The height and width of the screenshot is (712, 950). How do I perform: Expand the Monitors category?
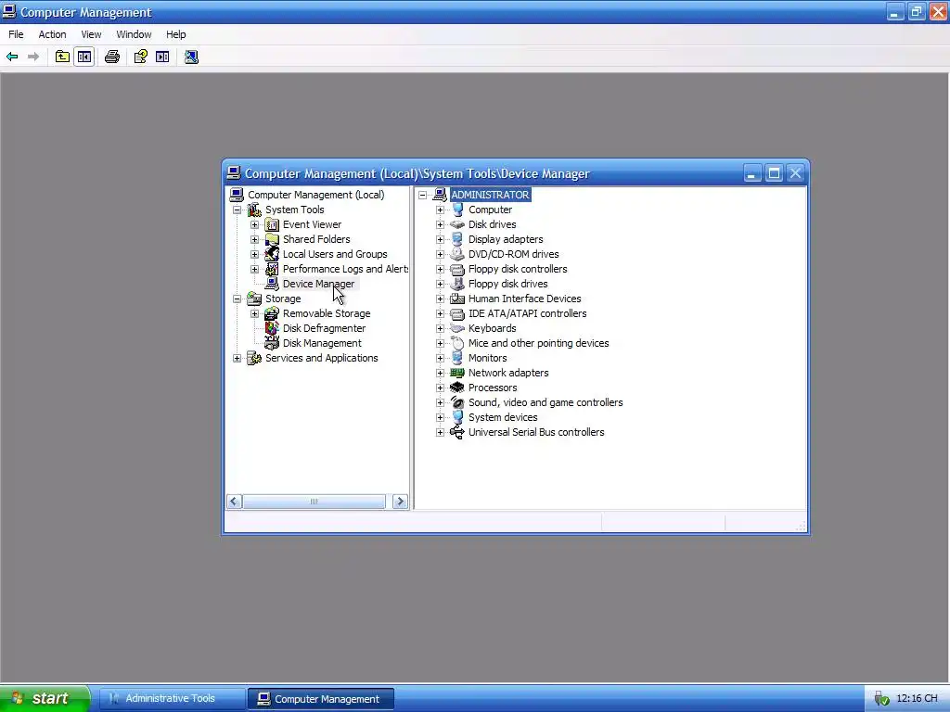pyautogui.click(x=441, y=359)
